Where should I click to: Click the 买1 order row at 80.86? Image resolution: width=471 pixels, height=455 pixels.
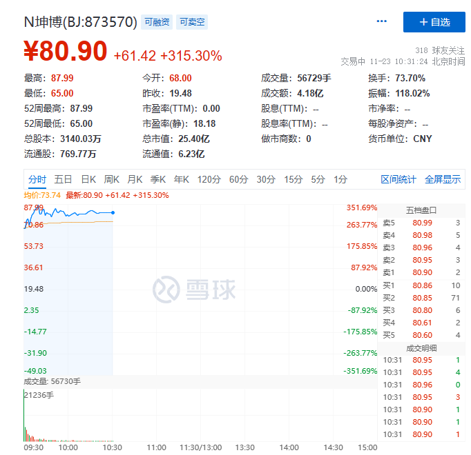pos(421,285)
